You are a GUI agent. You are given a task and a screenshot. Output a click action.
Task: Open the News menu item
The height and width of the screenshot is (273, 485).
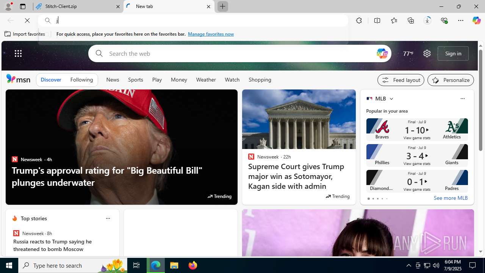[x=113, y=80]
